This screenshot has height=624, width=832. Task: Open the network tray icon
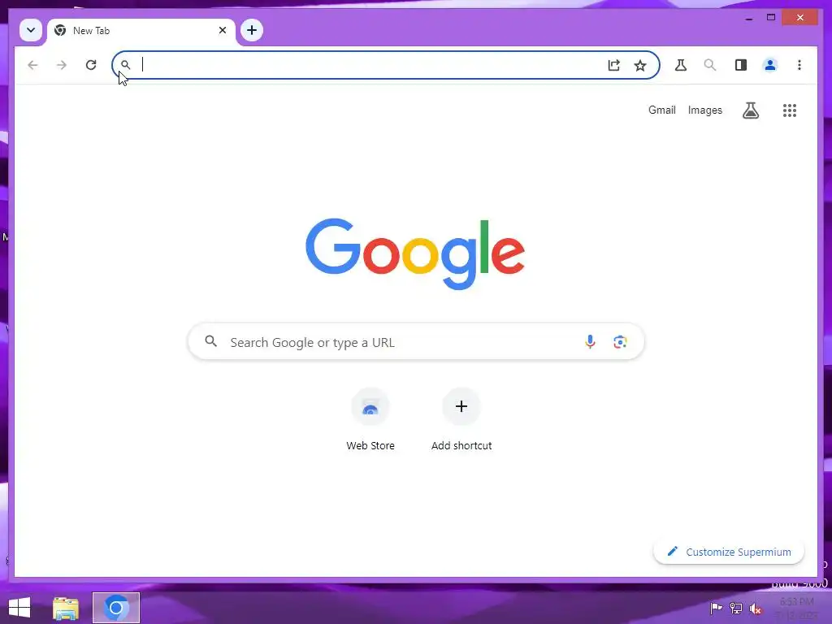click(736, 608)
